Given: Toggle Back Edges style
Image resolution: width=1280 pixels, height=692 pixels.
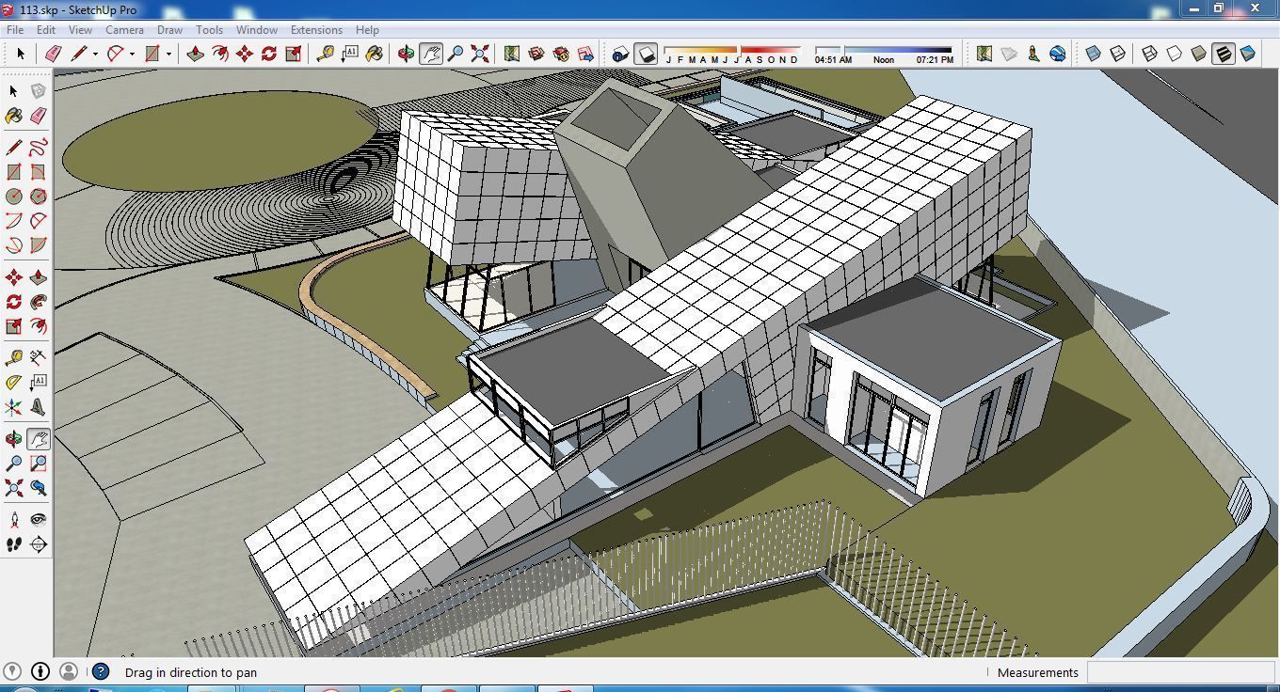Looking at the screenshot, I should (1118, 54).
